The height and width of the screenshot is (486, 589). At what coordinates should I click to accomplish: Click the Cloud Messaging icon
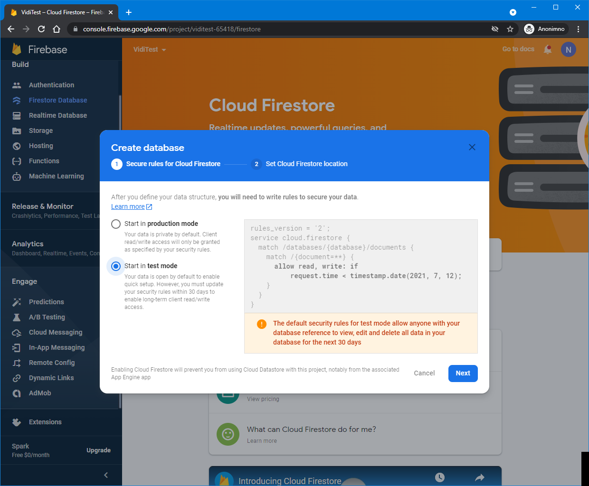coord(17,332)
